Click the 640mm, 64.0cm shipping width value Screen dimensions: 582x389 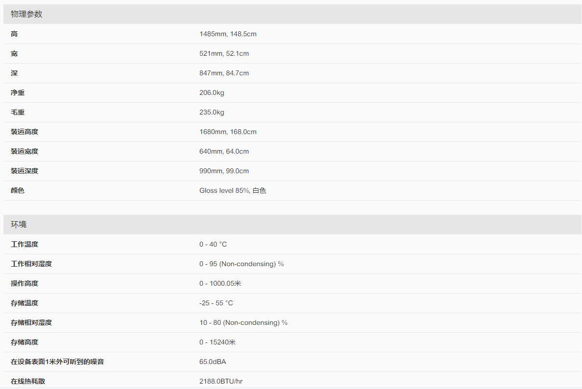224,151
